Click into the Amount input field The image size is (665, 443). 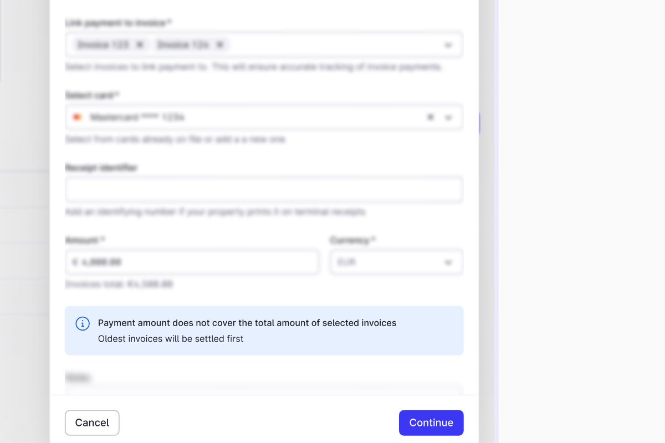[x=192, y=262]
